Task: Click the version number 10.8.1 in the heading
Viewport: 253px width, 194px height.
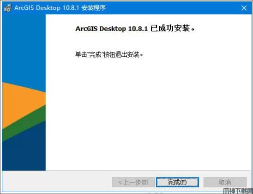Action: point(138,29)
